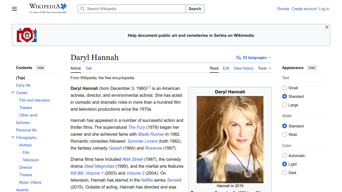The height and width of the screenshot is (192, 342).
Task: Select Standard width option
Action: [x=285, y=126]
